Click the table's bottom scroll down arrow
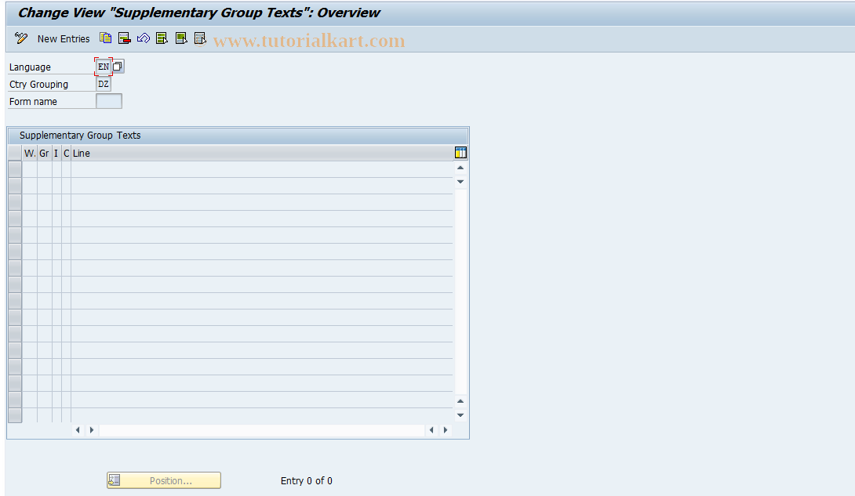 (x=460, y=415)
